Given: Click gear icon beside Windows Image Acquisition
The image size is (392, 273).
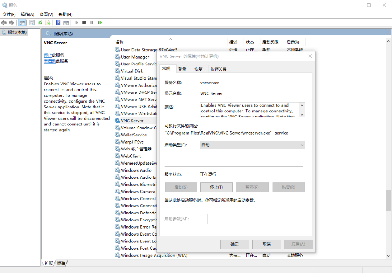Looking at the screenshot, I should click(x=117, y=255).
